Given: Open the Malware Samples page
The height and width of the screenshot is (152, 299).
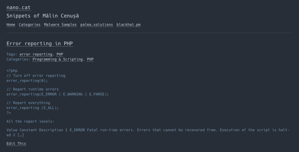Looking at the screenshot, I should pyautogui.click(x=60, y=25).
